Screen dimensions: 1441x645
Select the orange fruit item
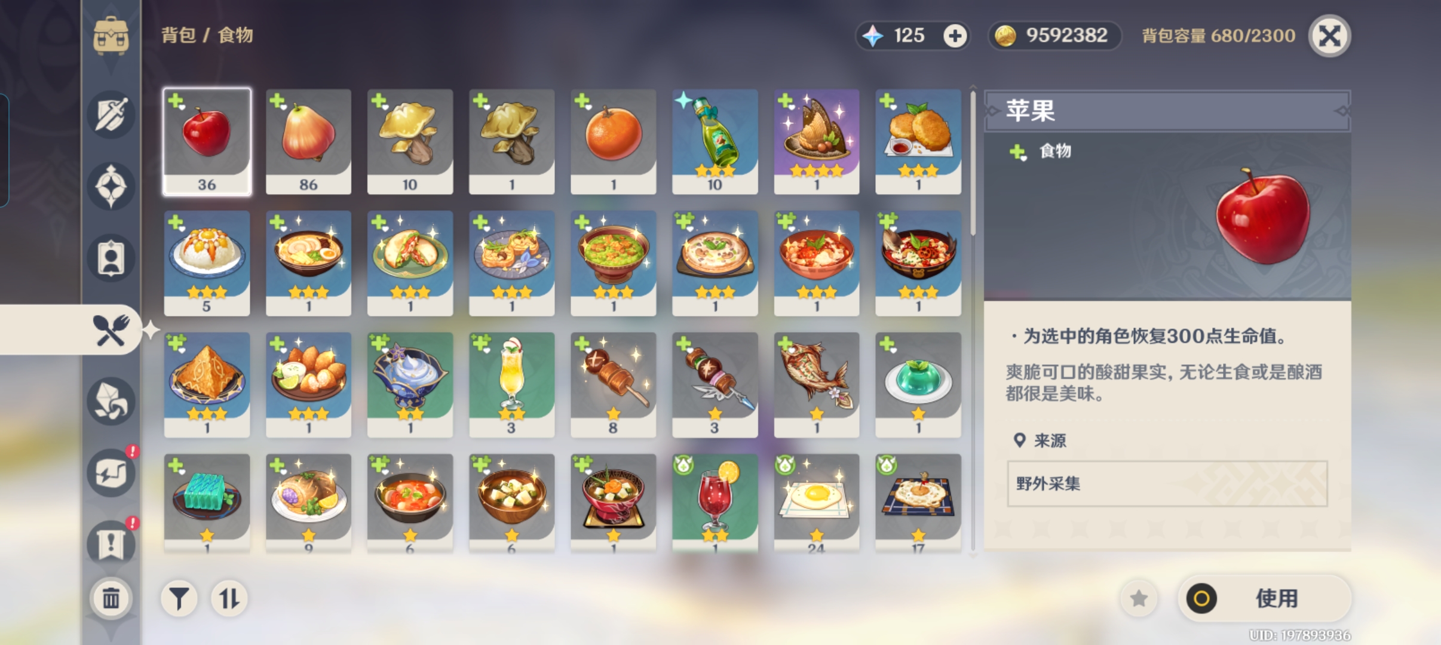(x=614, y=142)
